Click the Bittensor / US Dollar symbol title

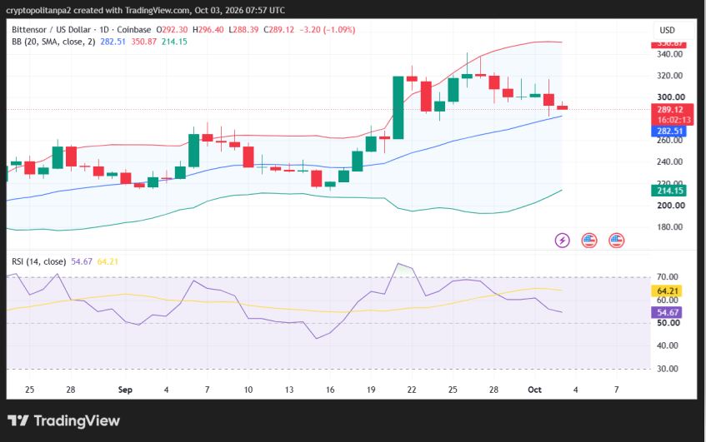[x=51, y=30]
